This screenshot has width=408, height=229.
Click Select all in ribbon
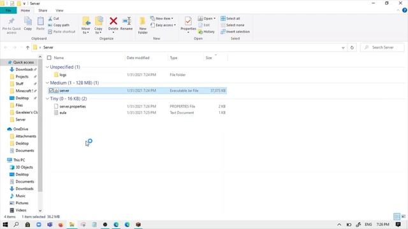pos(230,18)
